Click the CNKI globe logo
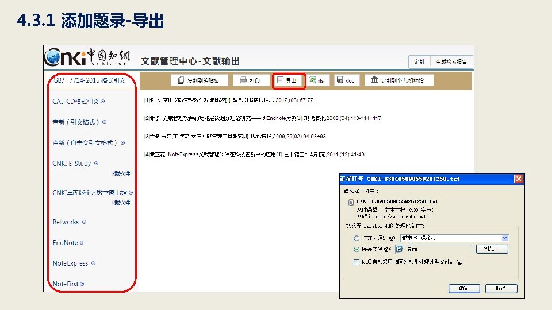 [53, 57]
